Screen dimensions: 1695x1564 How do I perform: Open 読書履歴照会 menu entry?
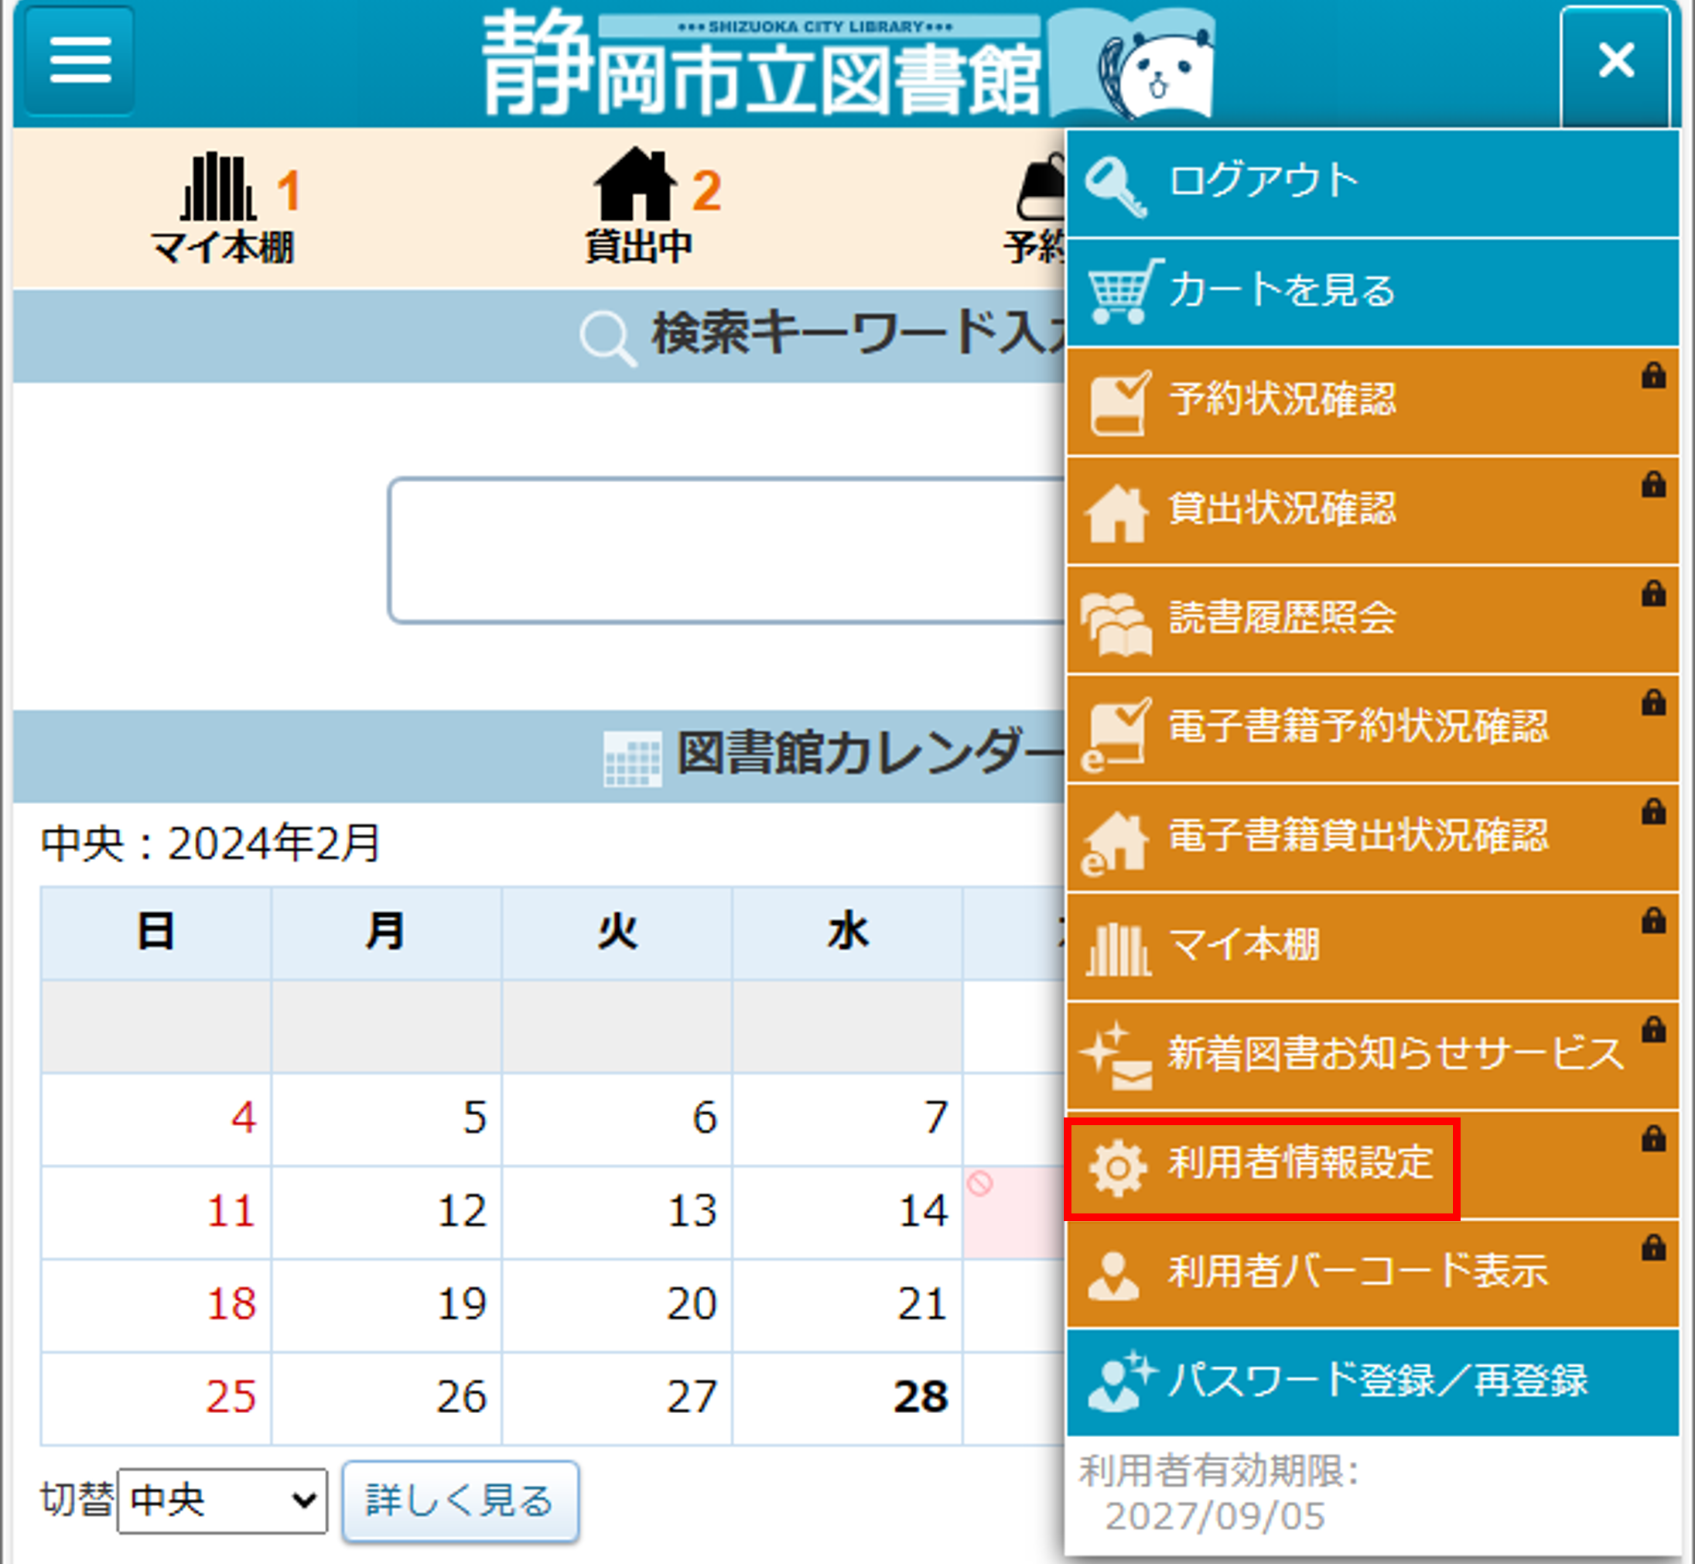(1282, 618)
